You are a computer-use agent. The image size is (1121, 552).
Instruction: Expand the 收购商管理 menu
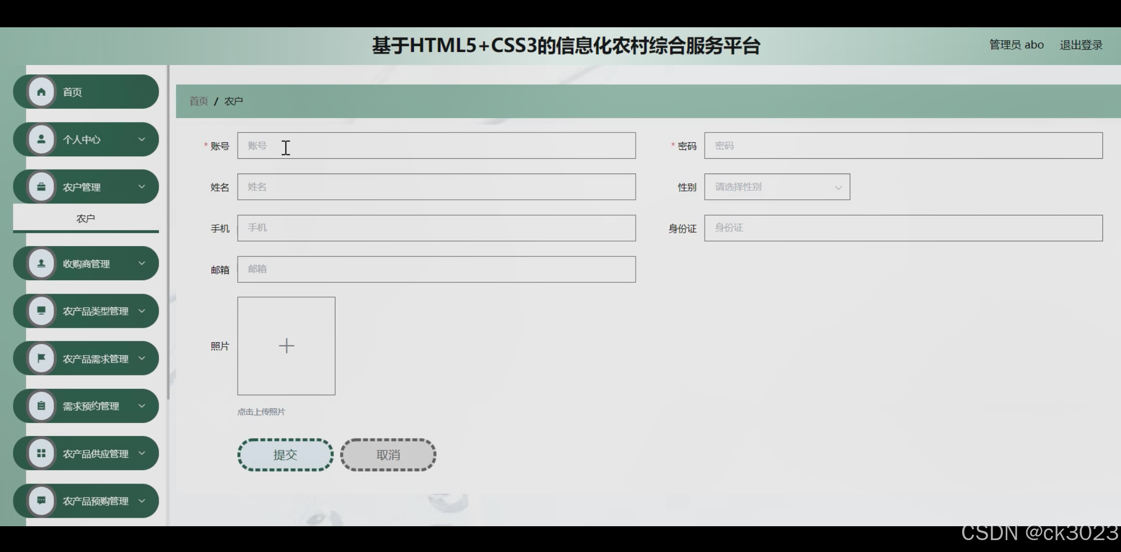pyautogui.click(x=143, y=263)
